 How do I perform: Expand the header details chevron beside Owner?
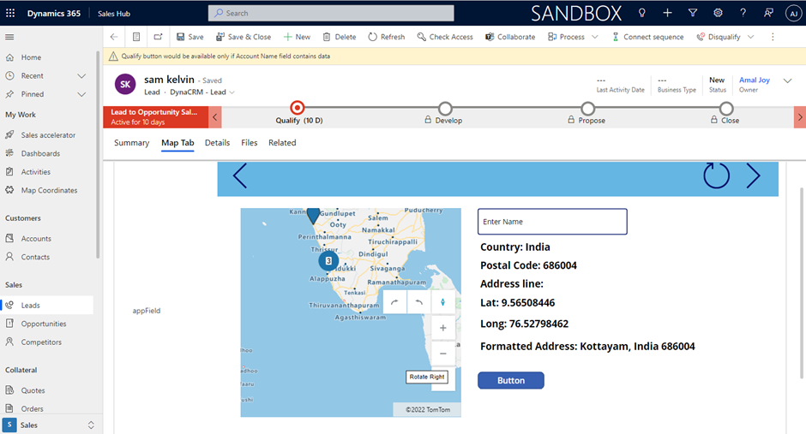point(788,80)
